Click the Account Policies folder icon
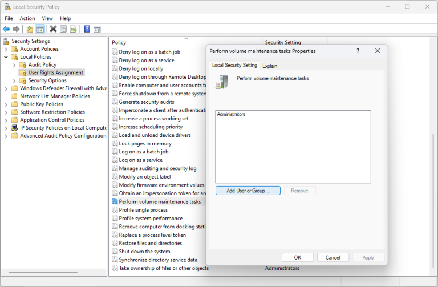The height and width of the screenshot is (287, 438). [x=14, y=49]
